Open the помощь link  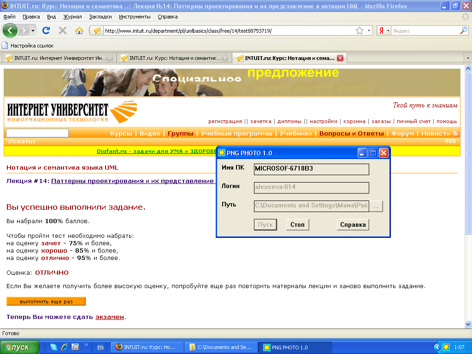click(447, 121)
